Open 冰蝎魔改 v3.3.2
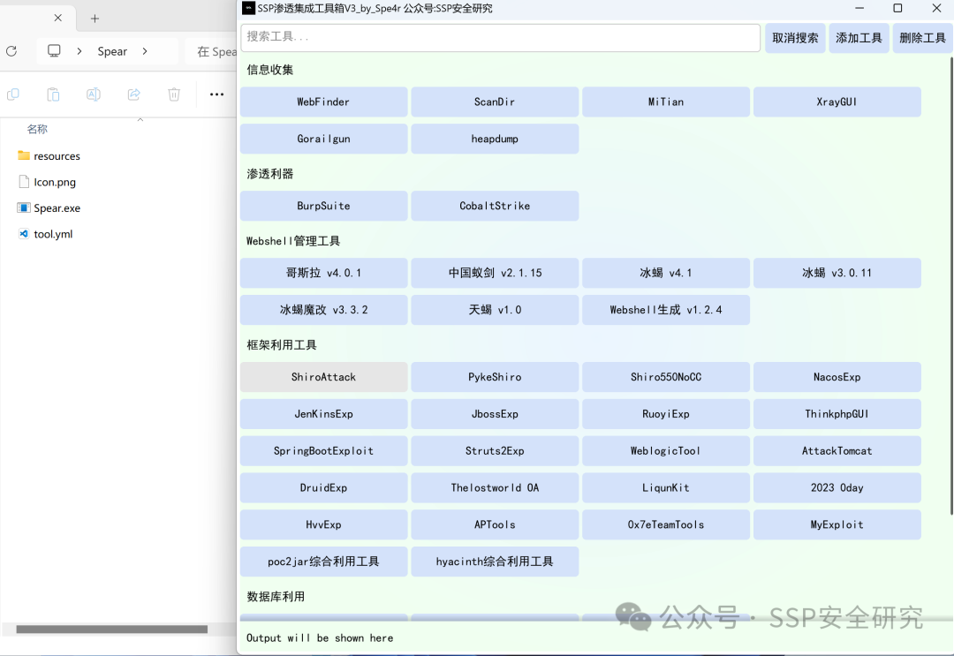The image size is (954, 656). click(x=323, y=309)
